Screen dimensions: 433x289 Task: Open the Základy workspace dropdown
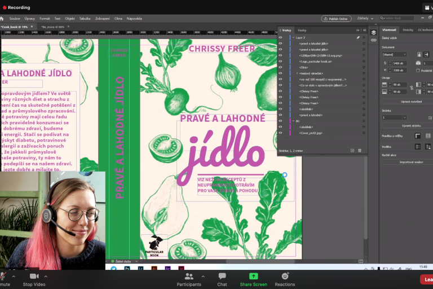(x=365, y=18)
